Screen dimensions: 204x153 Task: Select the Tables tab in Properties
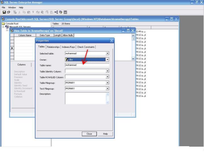pos(41,47)
